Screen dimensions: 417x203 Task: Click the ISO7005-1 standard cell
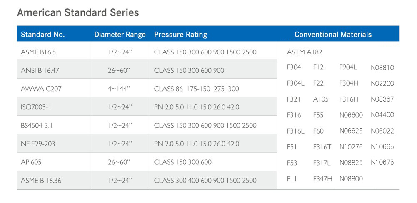[x=36, y=107]
